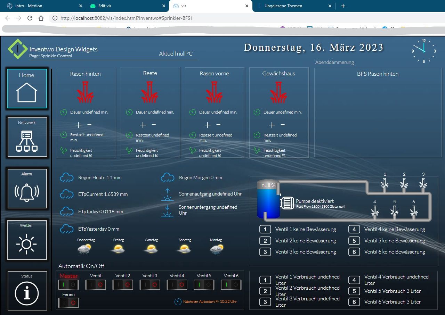Click sprinkler 3 in the pipe diagram
This screenshot has height=315, width=445.
coord(423,184)
